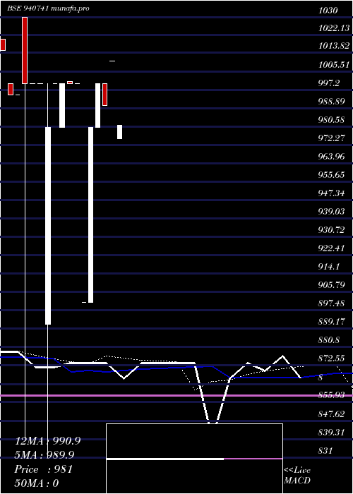Click the white candle bottoming near 897.48
The width and height of the screenshot is (353, 494).
tap(91, 215)
